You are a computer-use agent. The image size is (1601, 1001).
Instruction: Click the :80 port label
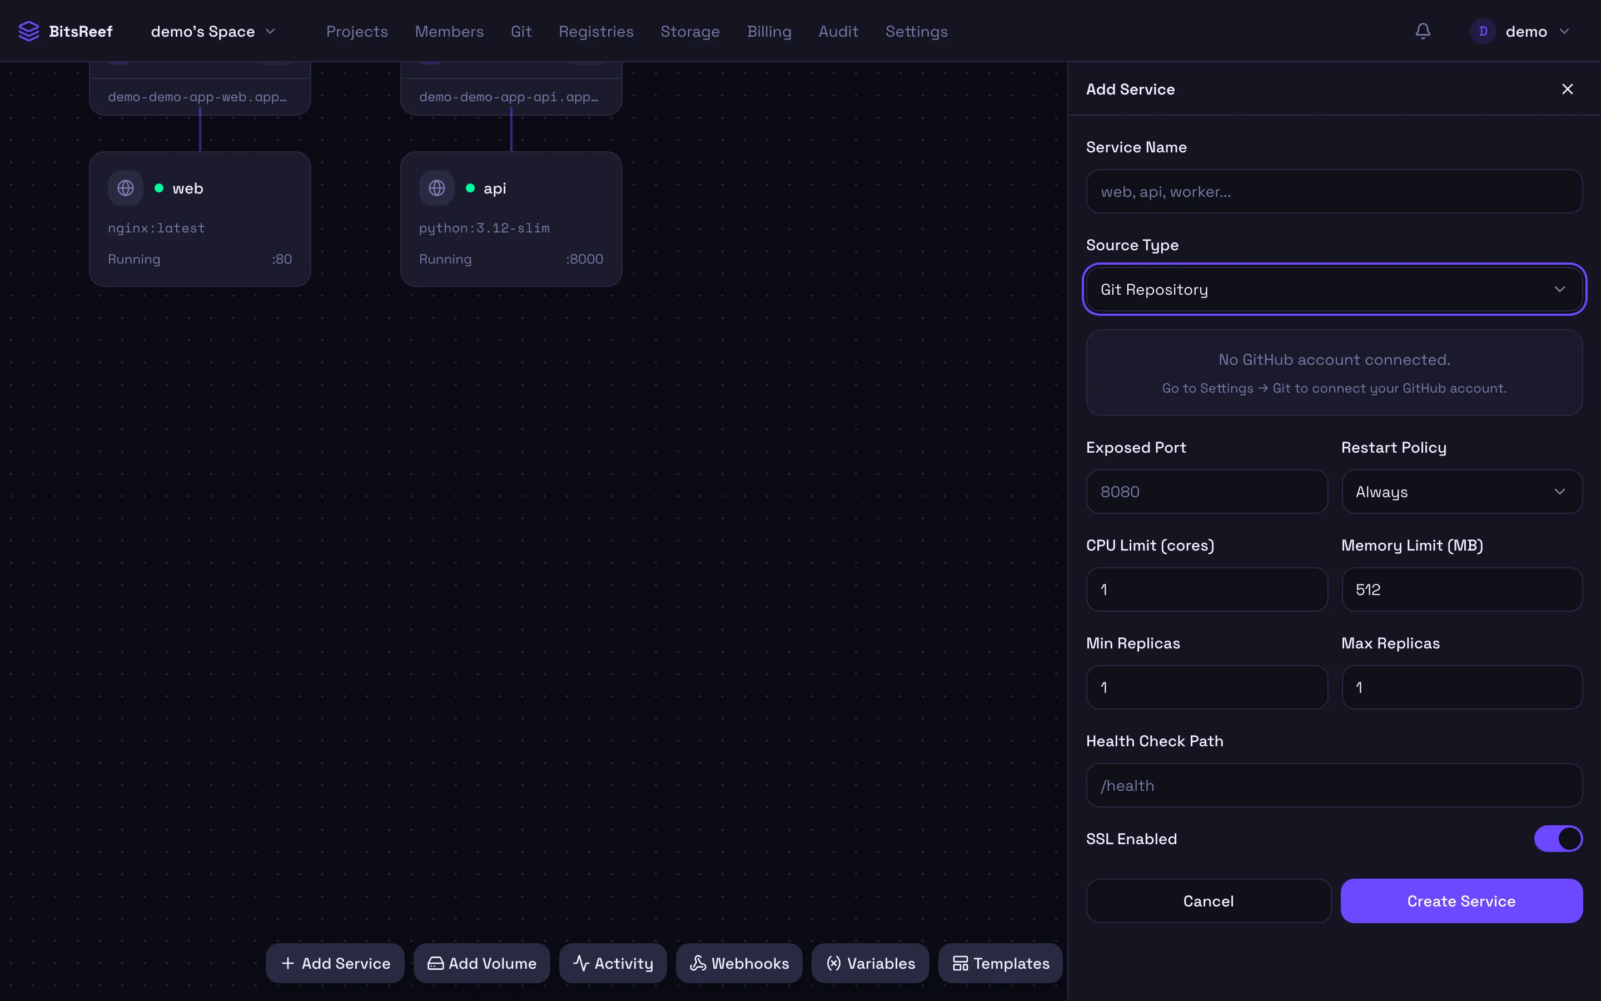tap(282, 260)
